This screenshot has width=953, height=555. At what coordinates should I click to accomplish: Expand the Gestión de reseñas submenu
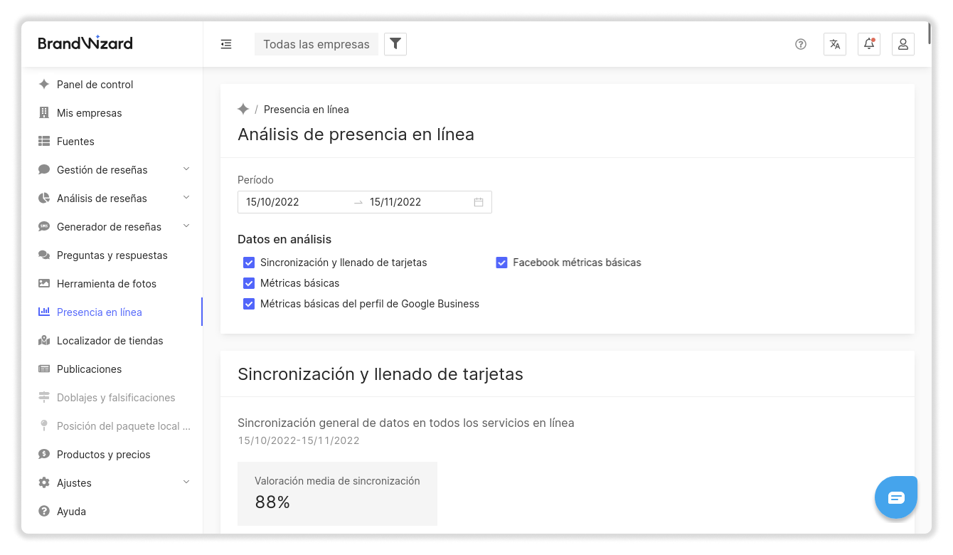(x=186, y=169)
